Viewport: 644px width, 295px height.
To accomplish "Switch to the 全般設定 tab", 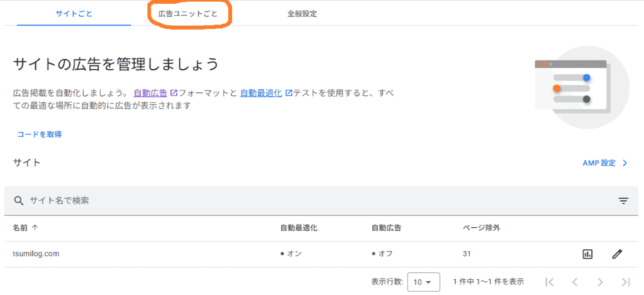I will coord(303,14).
